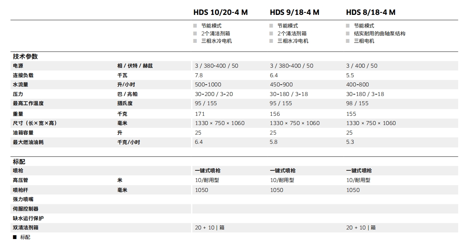
Task: Click the black square legend icon before 标配
Action: click(x=15, y=237)
